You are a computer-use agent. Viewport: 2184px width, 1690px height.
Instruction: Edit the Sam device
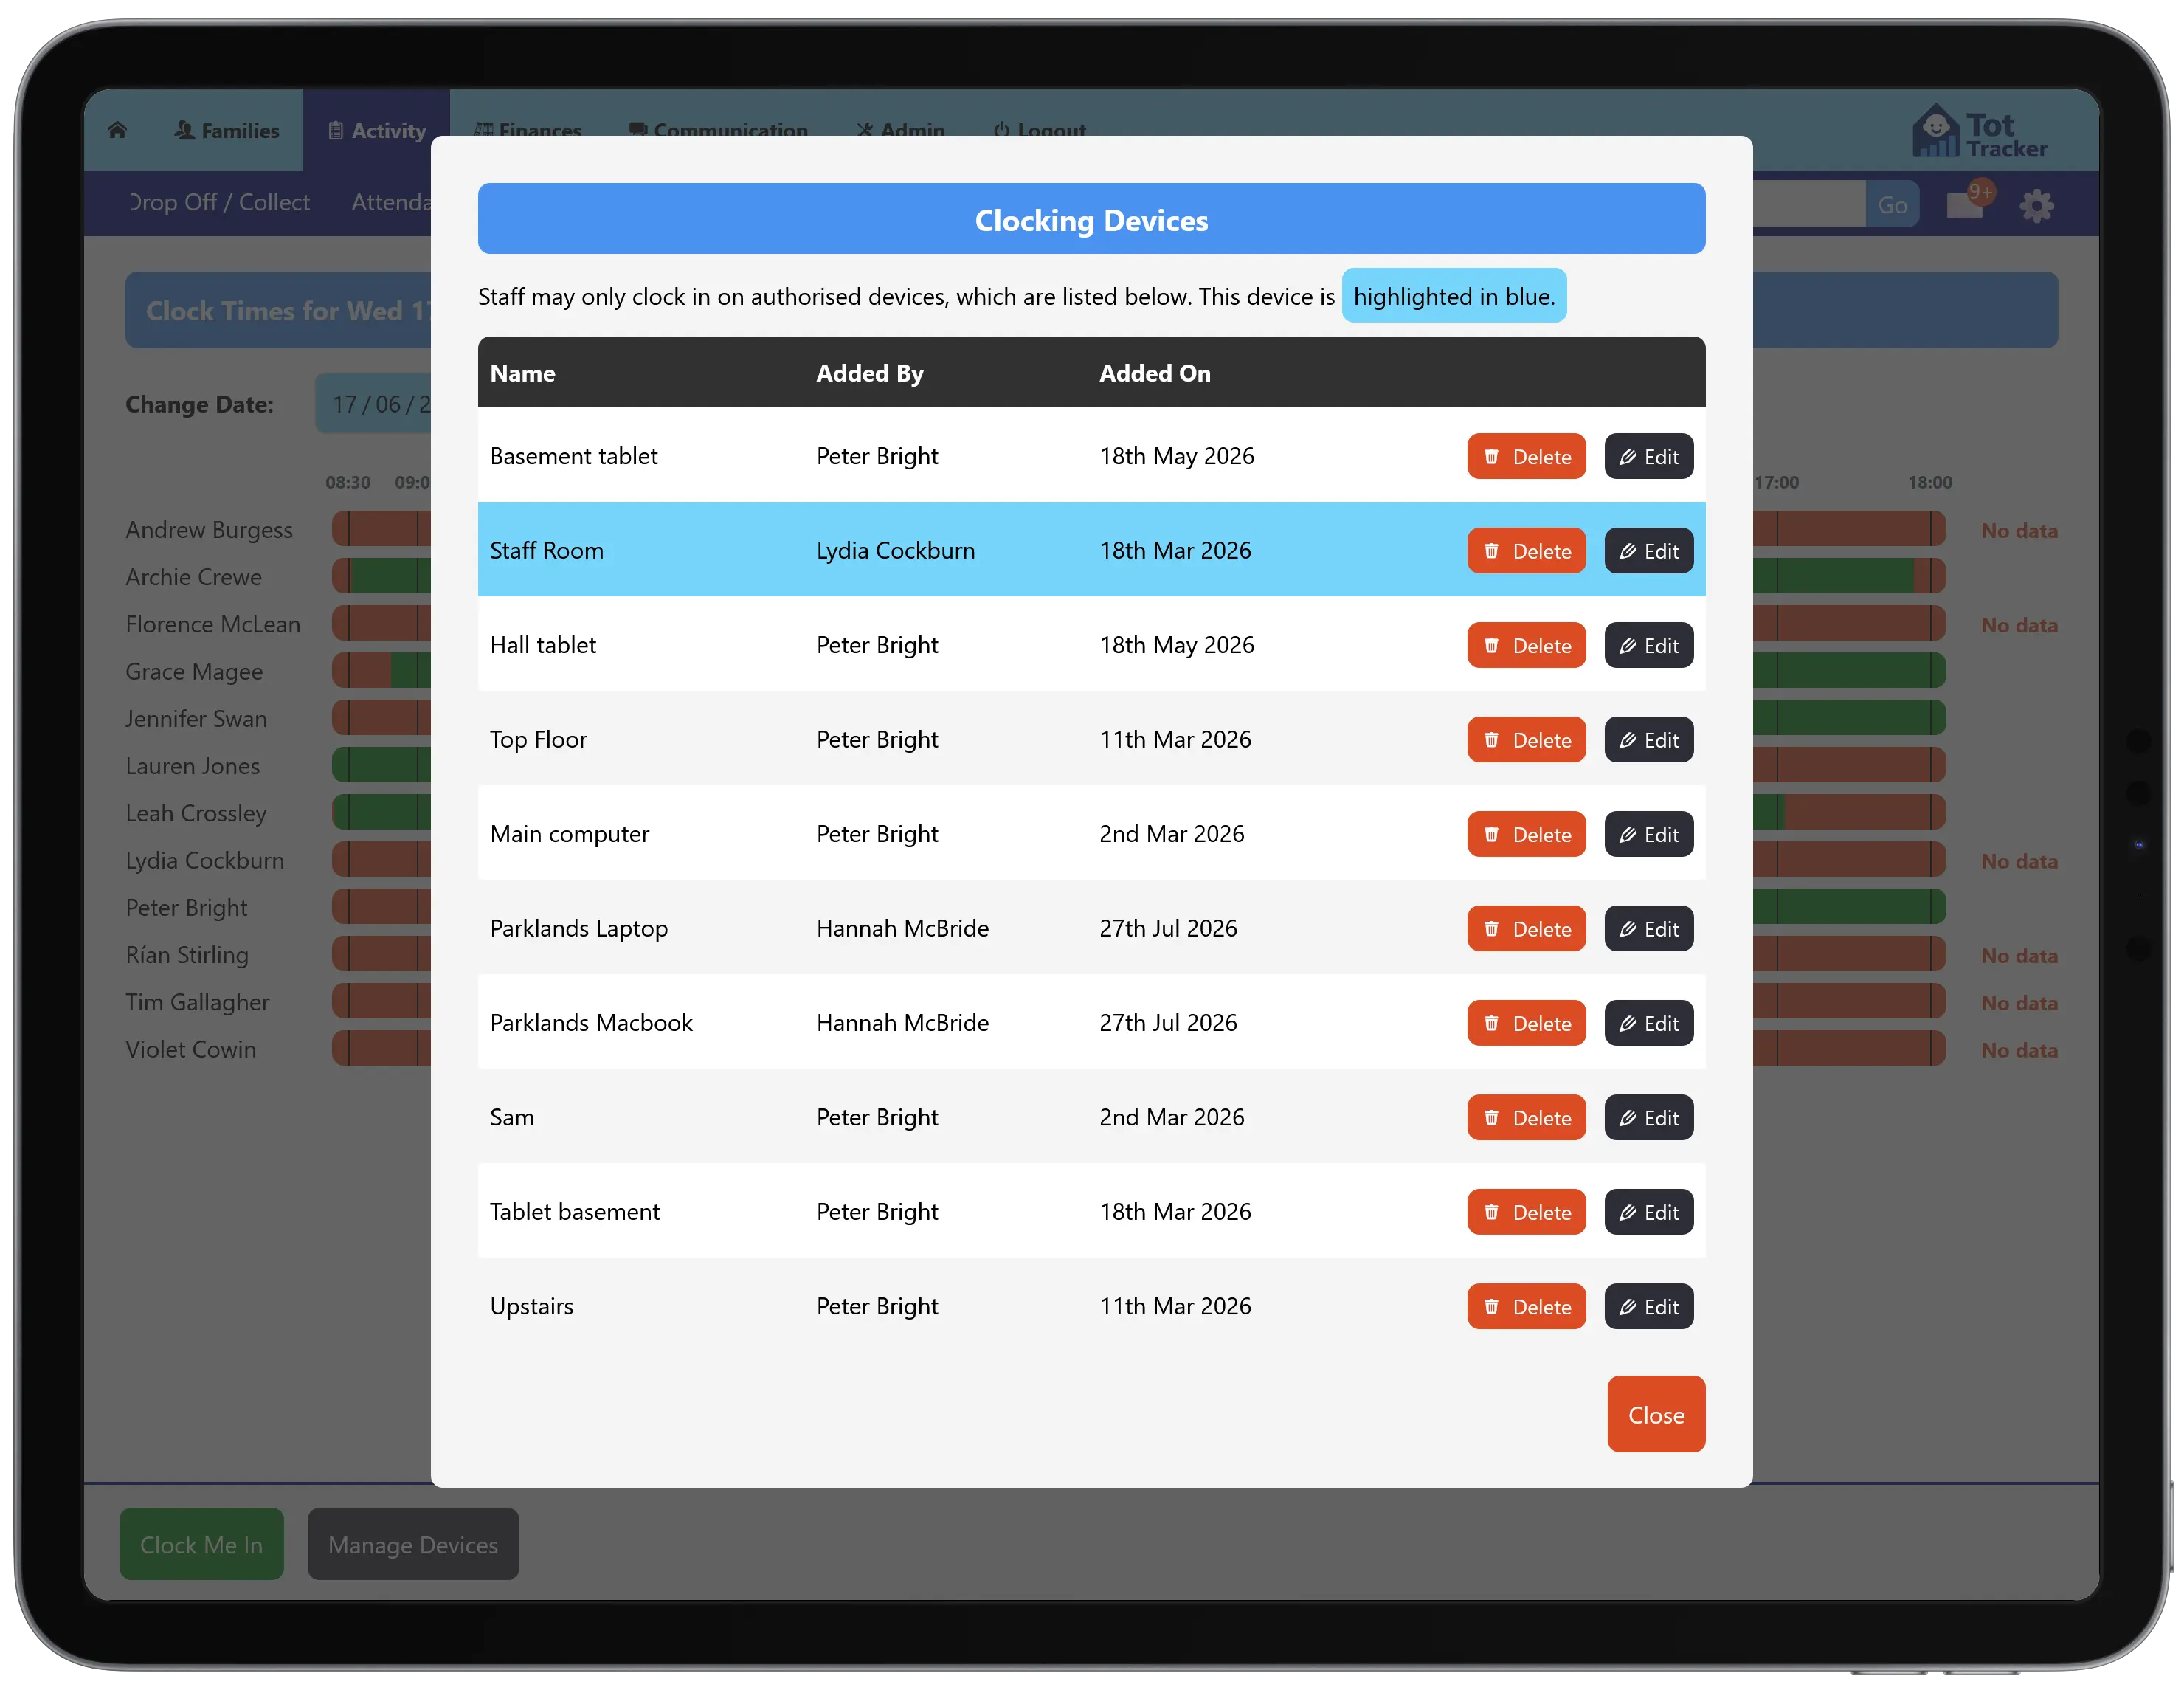1648,1118
